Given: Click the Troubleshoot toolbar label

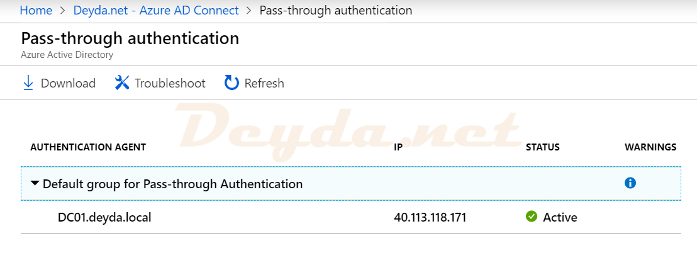Looking at the screenshot, I should pyautogui.click(x=170, y=83).
